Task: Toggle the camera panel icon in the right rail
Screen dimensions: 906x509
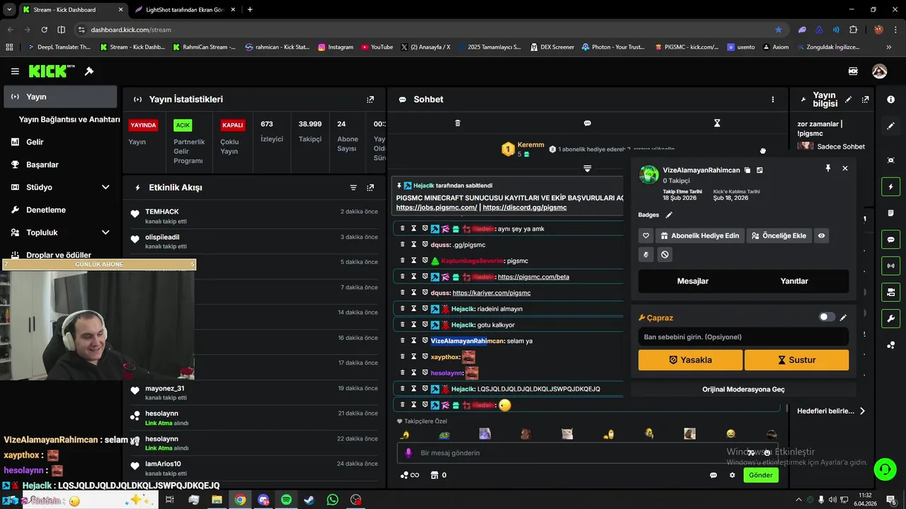Action: pyautogui.click(x=890, y=292)
